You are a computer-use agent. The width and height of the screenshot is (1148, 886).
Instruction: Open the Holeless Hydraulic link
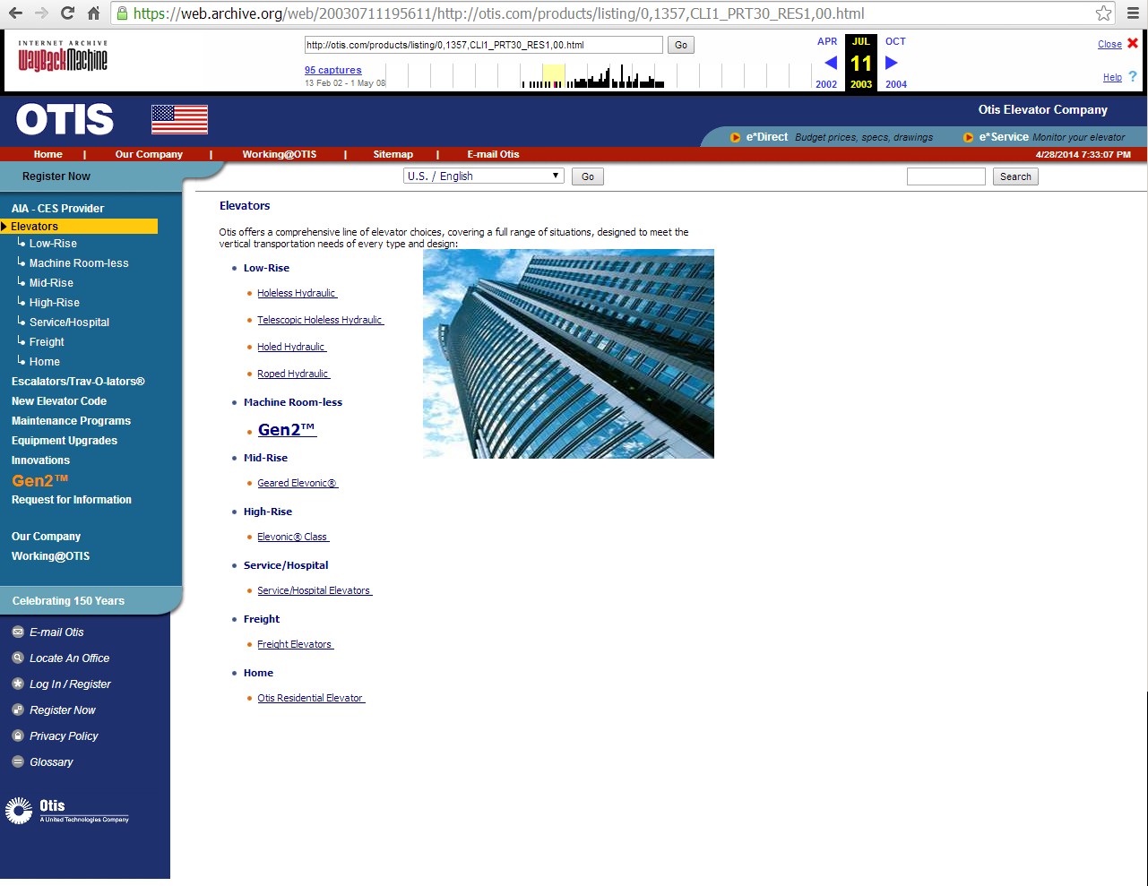coord(297,293)
